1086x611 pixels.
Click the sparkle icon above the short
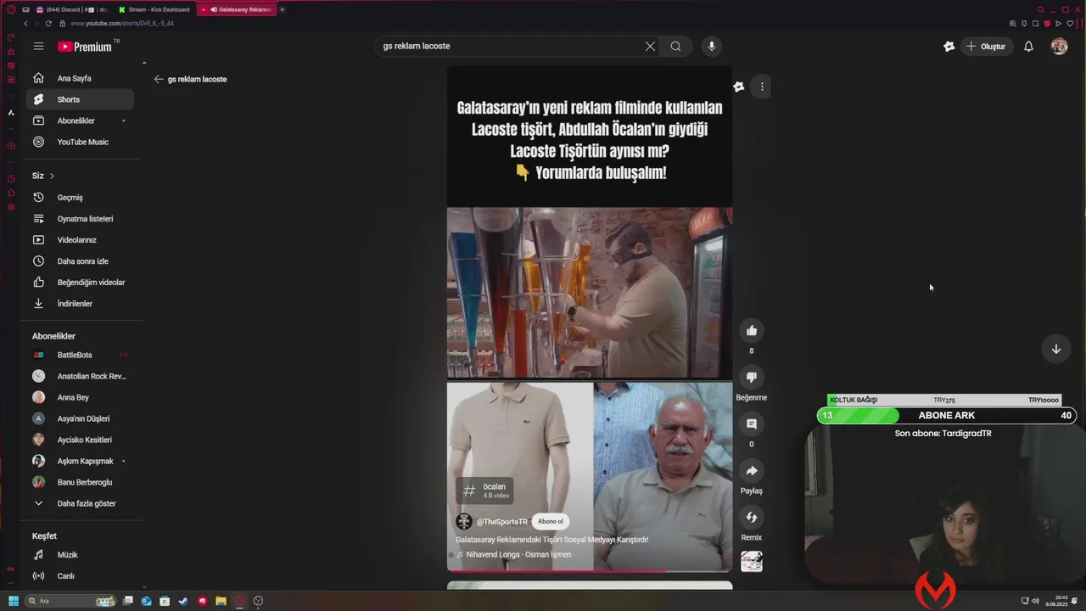739,87
